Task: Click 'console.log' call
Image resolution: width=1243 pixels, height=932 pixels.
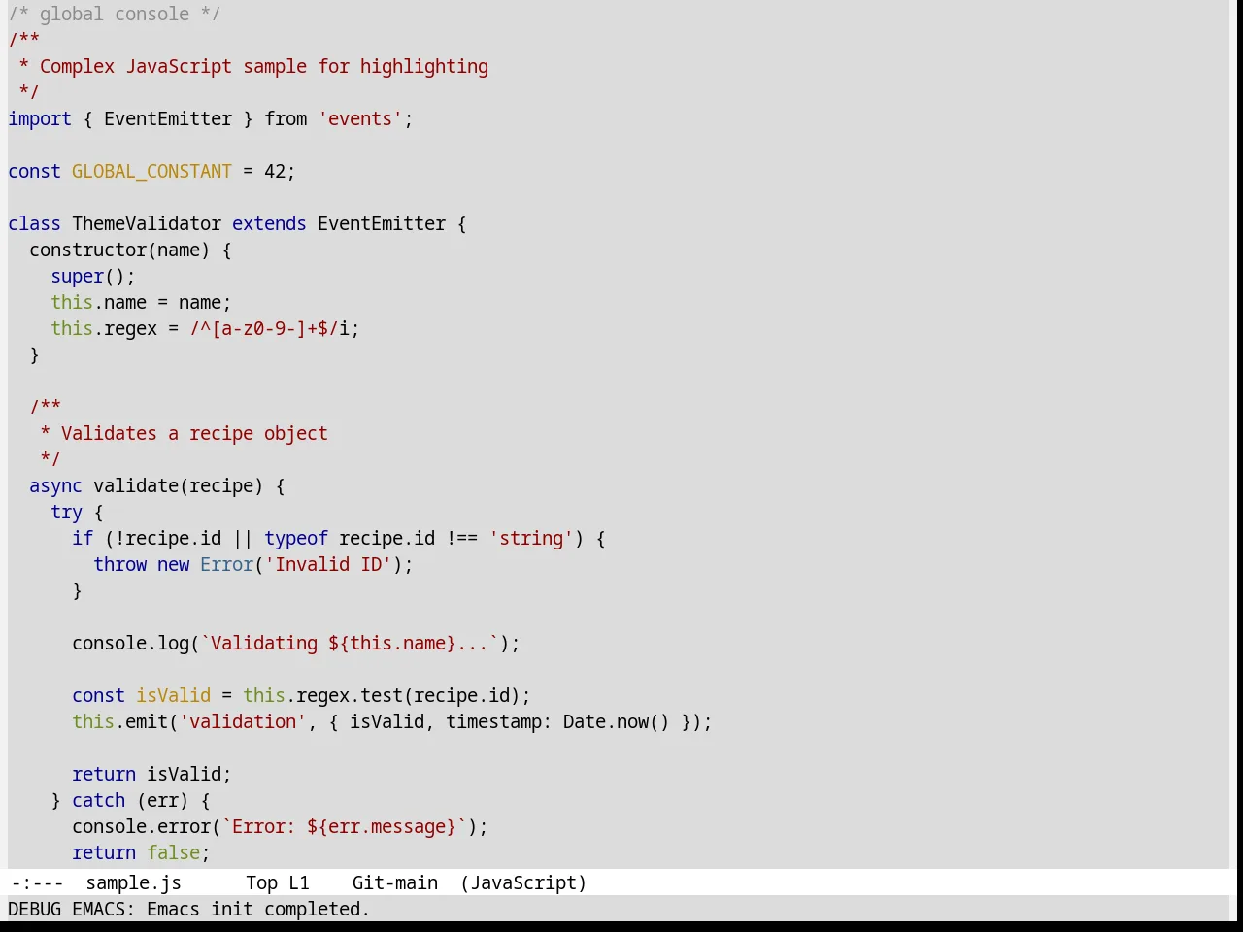Action: [x=130, y=643]
